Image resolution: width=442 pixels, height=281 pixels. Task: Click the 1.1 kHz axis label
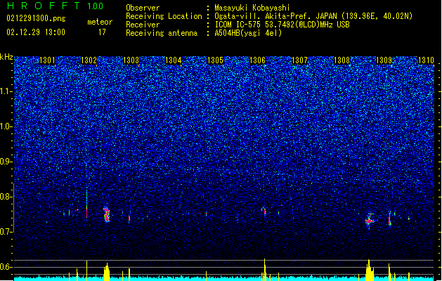(6, 91)
